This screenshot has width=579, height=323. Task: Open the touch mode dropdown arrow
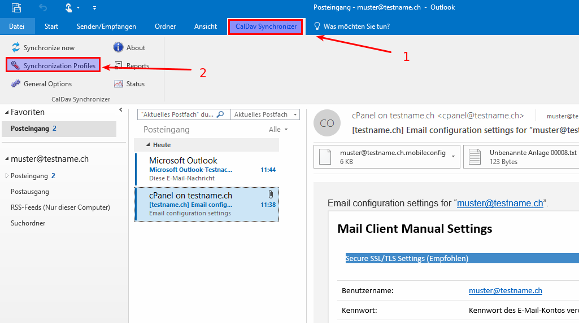[78, 8]
